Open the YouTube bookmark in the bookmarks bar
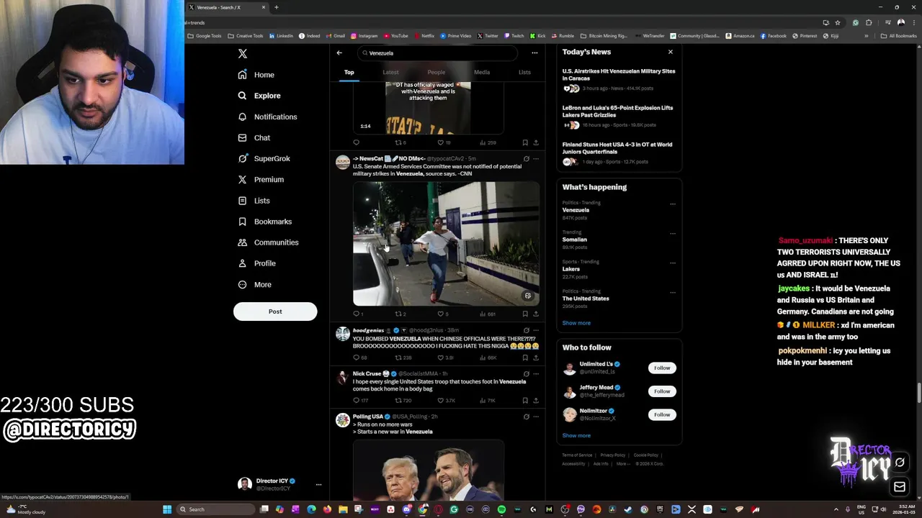The width and height of the screenshot is (922, 518). 396,36
